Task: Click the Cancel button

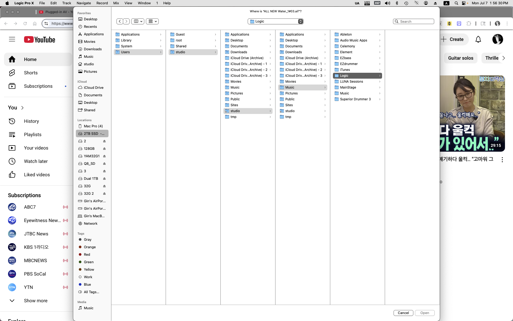Action: click(403, 313)
